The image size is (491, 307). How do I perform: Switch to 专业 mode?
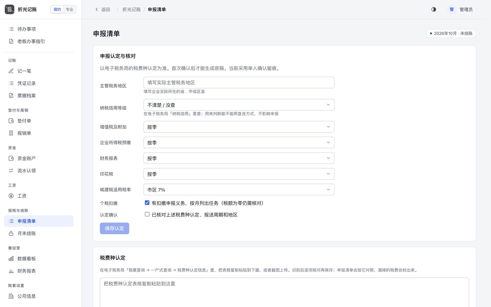click(70, 10)
